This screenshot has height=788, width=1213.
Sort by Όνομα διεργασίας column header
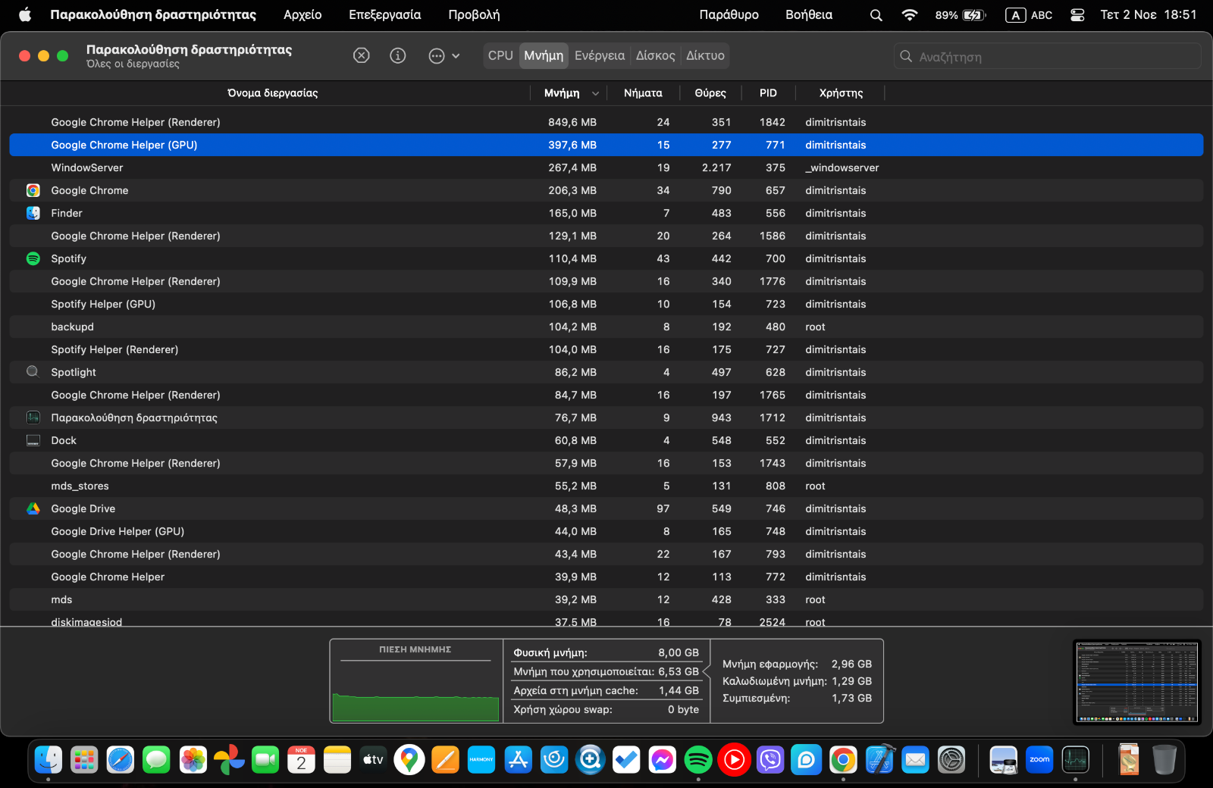click(272, 93)
